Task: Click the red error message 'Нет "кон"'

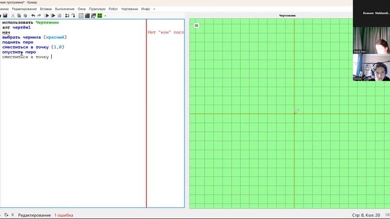Action: click(x=166, y=32)
